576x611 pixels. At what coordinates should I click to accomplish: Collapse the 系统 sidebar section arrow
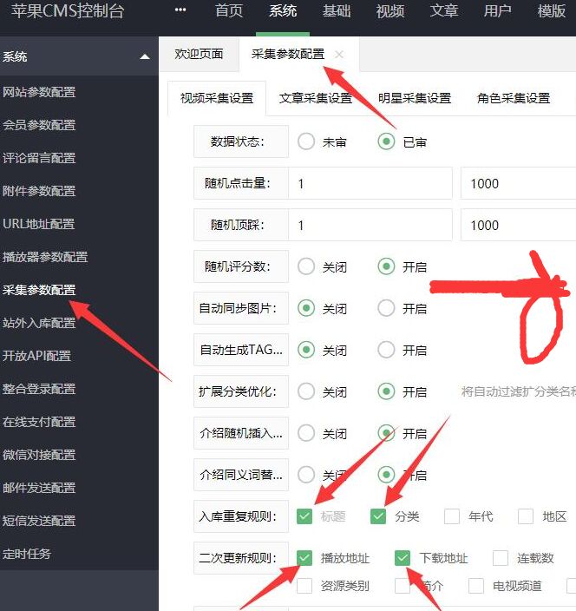click(x=145, y=57)
